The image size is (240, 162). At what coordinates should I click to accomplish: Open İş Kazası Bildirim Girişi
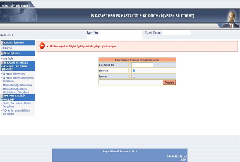(x=14, y=74)
